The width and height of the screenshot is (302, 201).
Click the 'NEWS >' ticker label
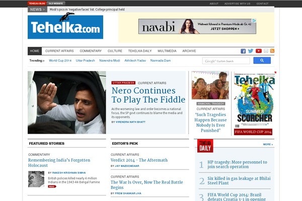[x=37, y=10]
